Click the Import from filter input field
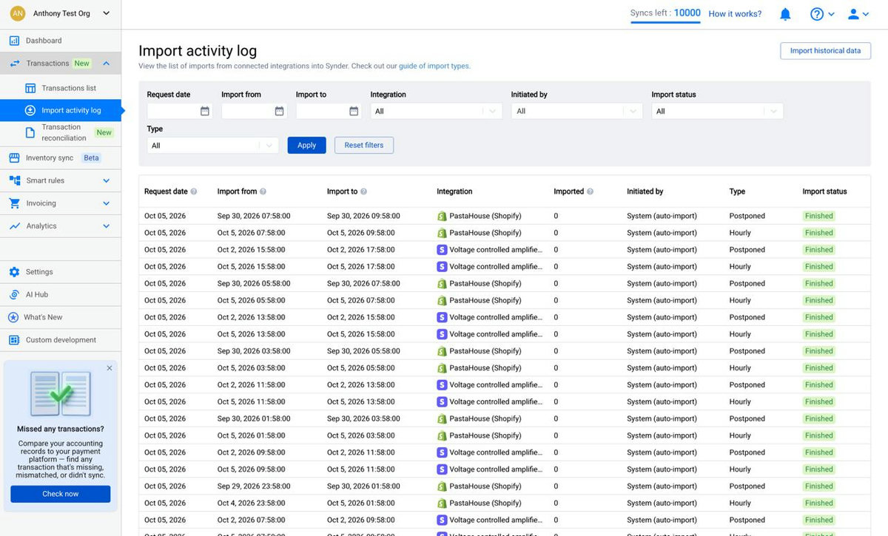888x536 pixels. point(255,111)
